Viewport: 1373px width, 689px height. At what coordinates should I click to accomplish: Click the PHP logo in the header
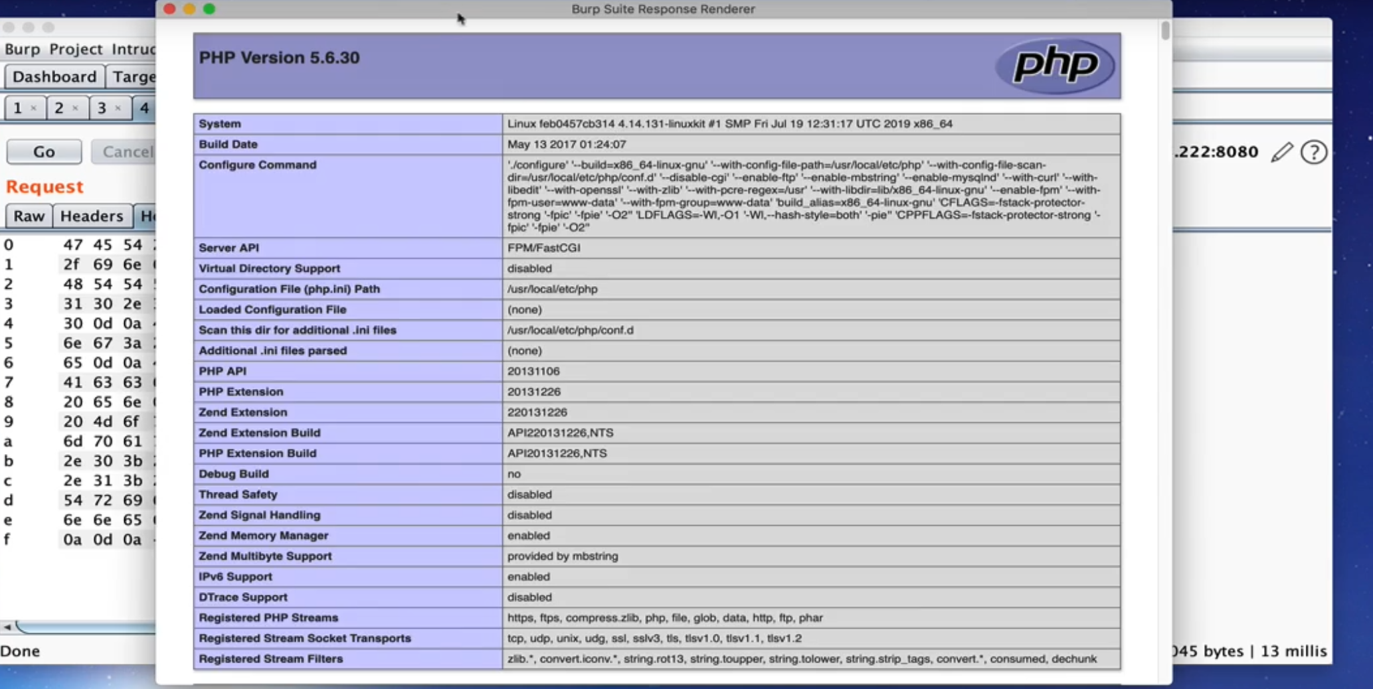point(1055,65)
